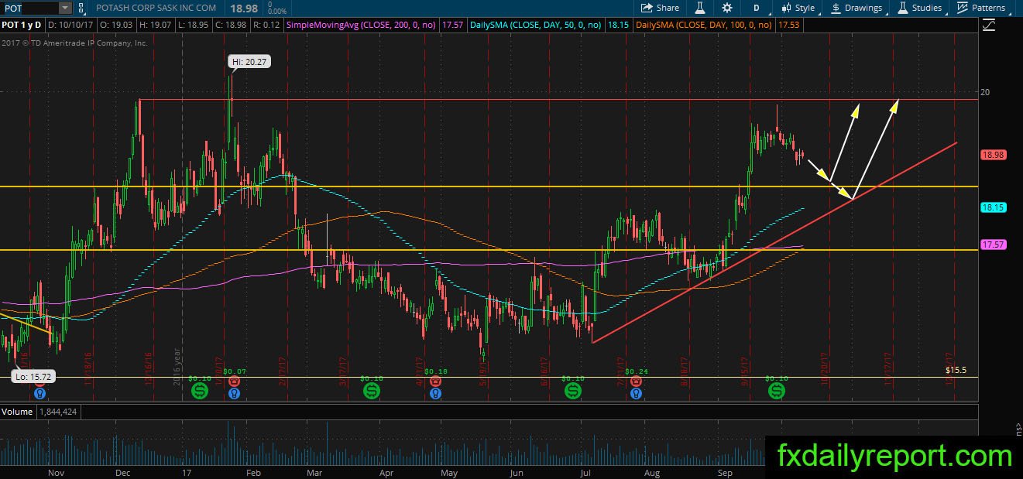
Task: Open the Patterns menu
Action: tap(981, 8)
